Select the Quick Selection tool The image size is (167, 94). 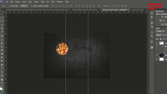point(2,25)
